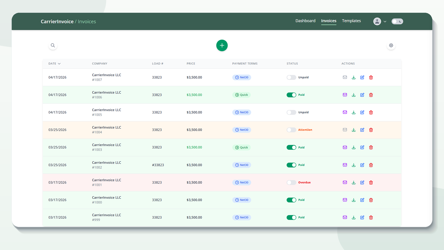
Task: Email invoice #1007
Action: coord(345,77)
